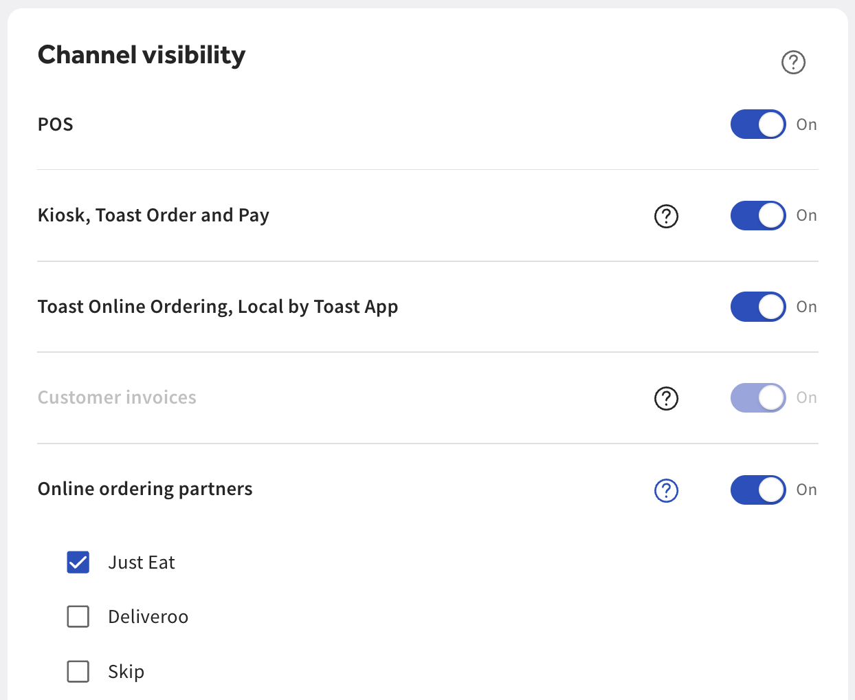Open help for Online ordering partners
This screenshot has width=855, height=700.
pos(666,490)
